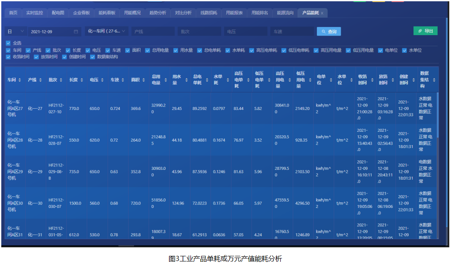Uncheck the 数据集结构 column checkbox
This screenshot has height=264, width=451.
click(x=93, y=57)
